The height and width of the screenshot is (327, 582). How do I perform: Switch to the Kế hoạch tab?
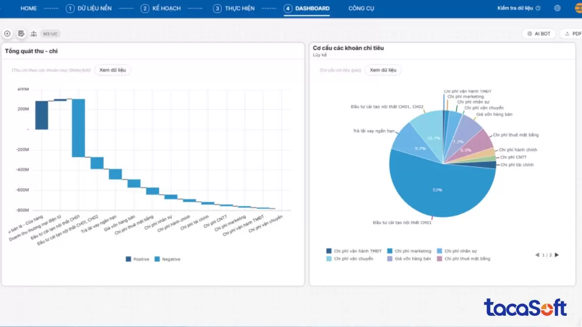tap(162, 8)
